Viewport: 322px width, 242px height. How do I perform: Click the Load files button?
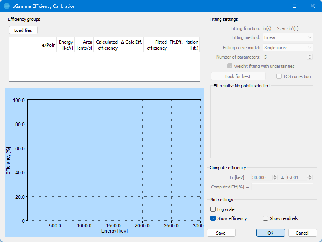[23, 30]
